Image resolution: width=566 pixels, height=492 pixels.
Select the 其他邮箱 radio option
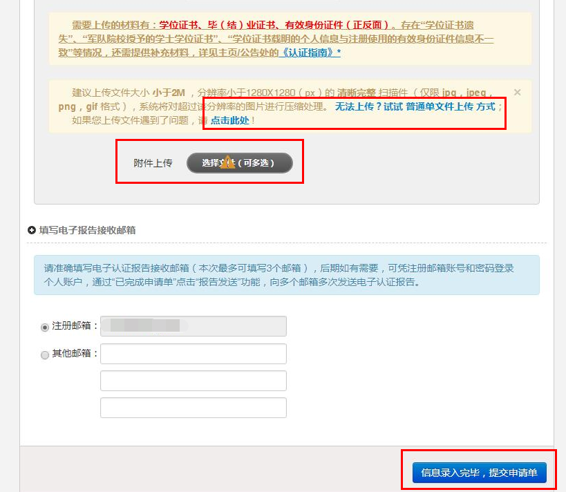(x=45, y=355)
